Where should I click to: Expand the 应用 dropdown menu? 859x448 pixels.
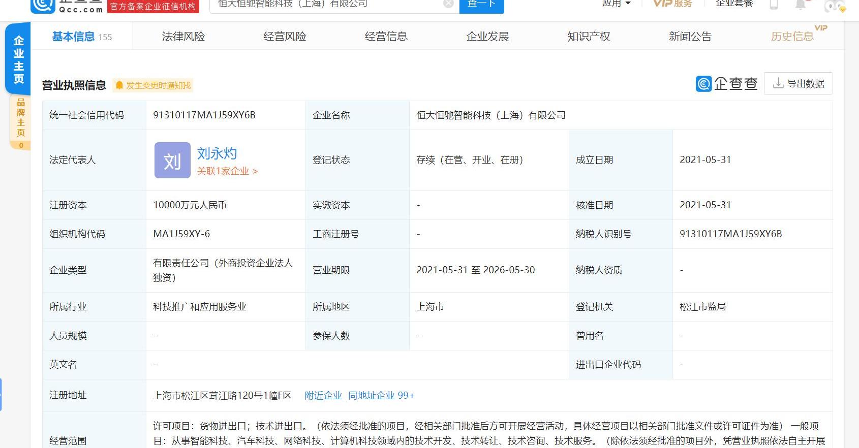(x=616, y=4)
